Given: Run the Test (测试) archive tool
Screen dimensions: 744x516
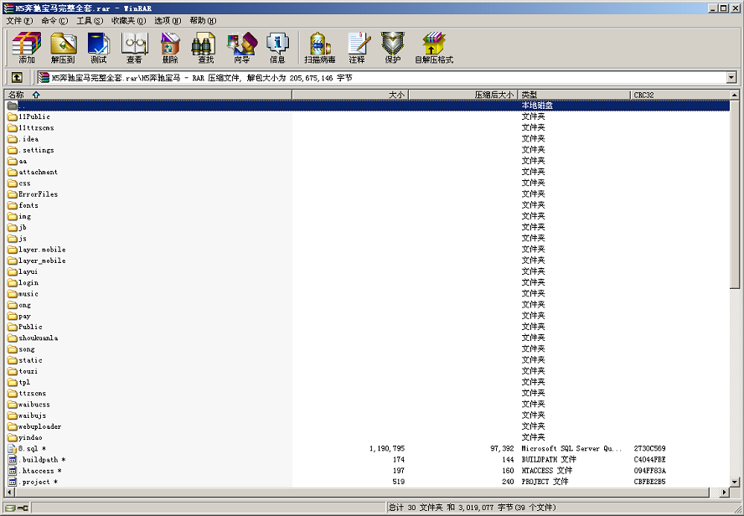Looking at the screenshot, I should (99, 48).
